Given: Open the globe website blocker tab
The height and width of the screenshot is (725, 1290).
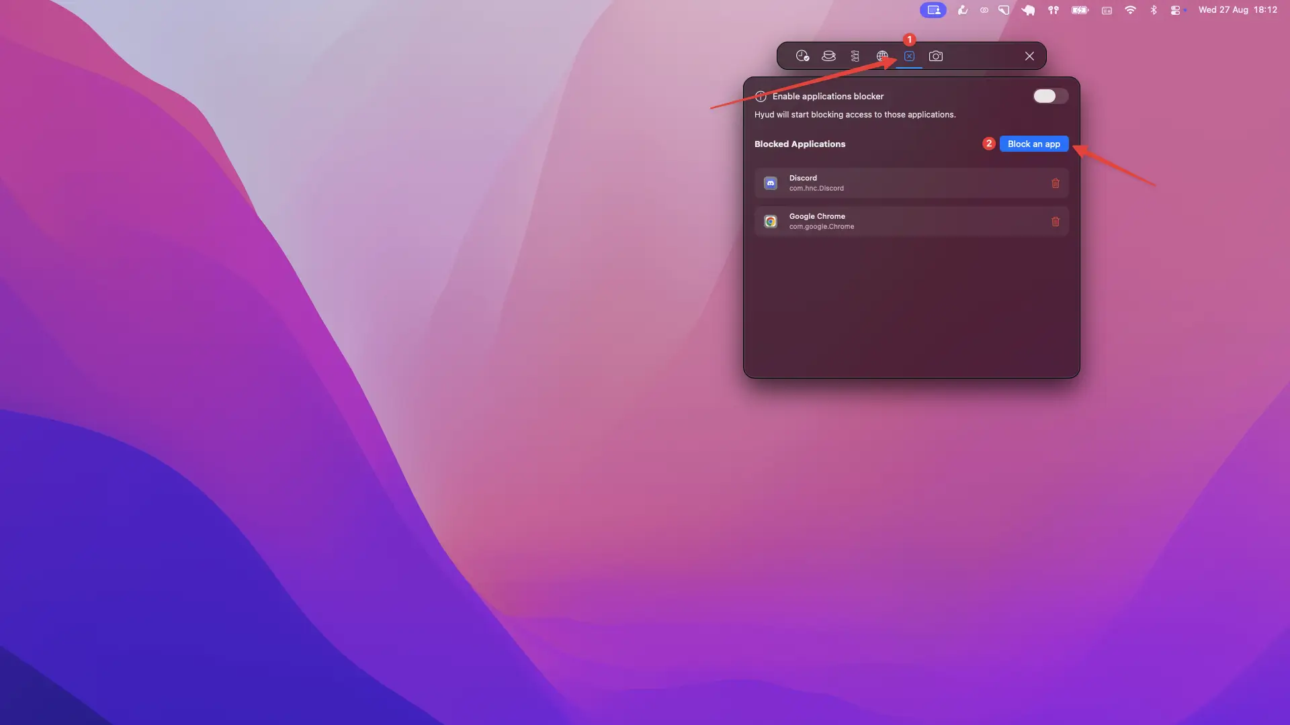Looking at the screenshot, I should [882, 56].
